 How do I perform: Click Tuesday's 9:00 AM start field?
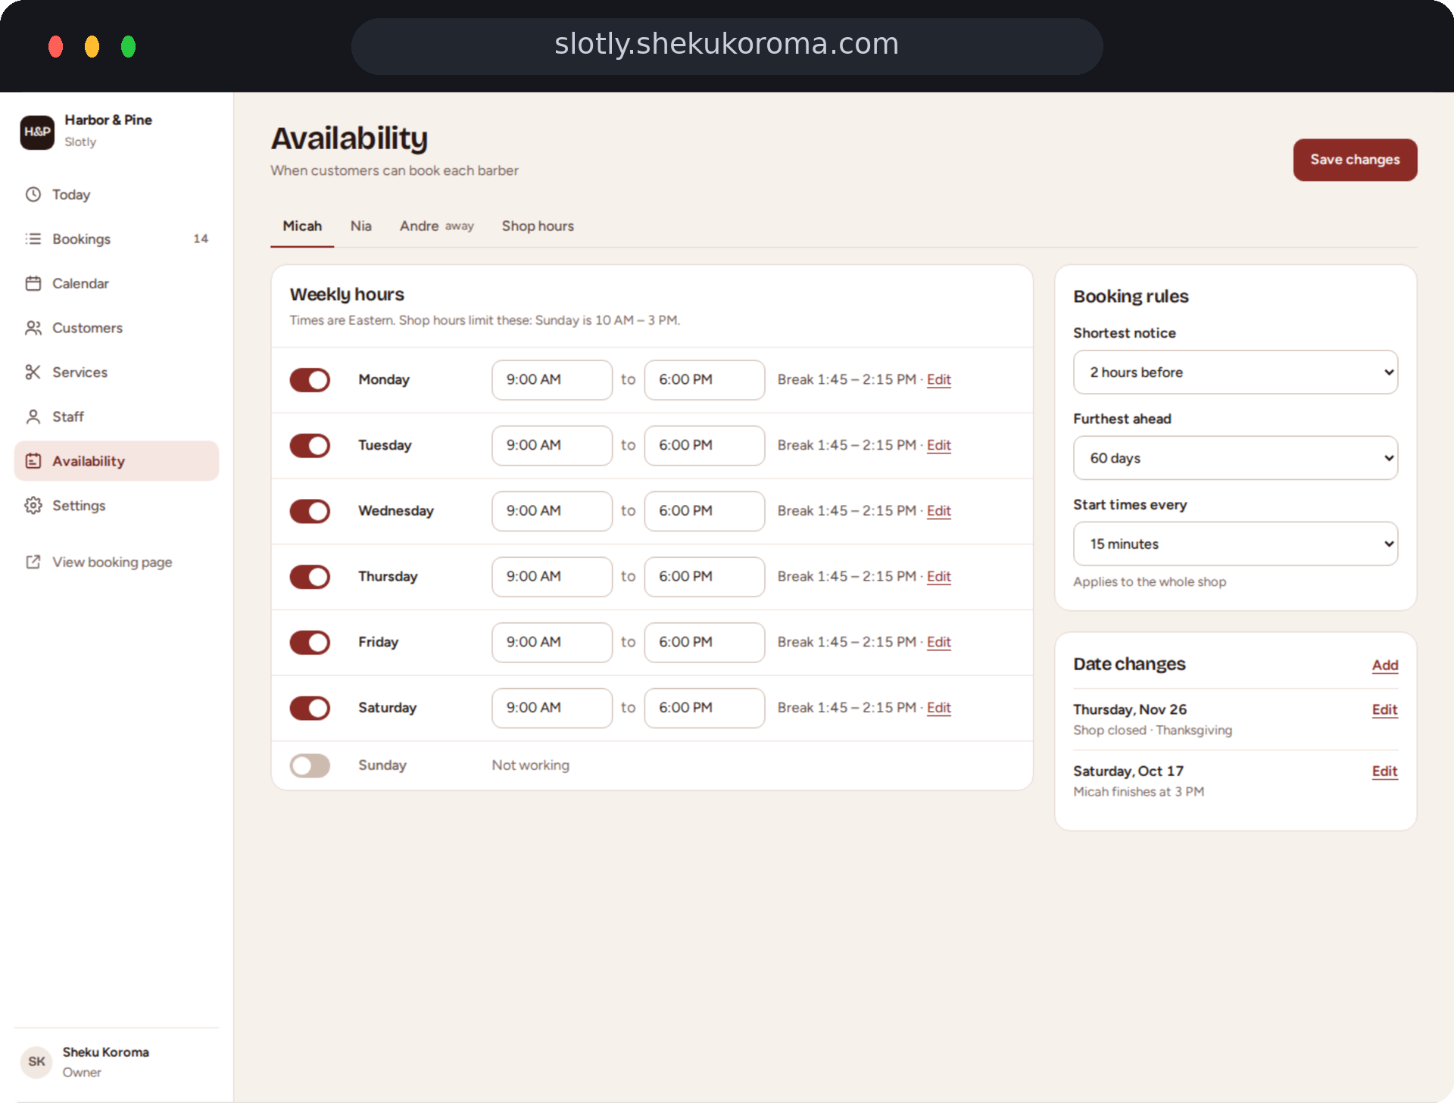pyautogui.click(x=551, y=445)
